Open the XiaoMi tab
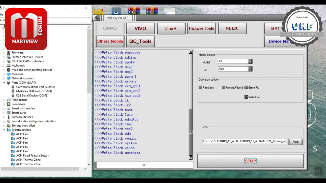This screenshot has height=183, width=326. (x=171, y=28)
